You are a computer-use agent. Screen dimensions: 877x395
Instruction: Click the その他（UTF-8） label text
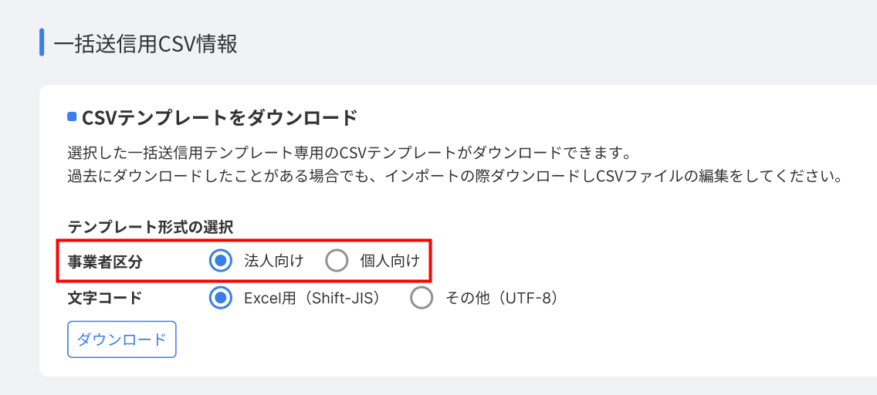[x=501, y=298]
